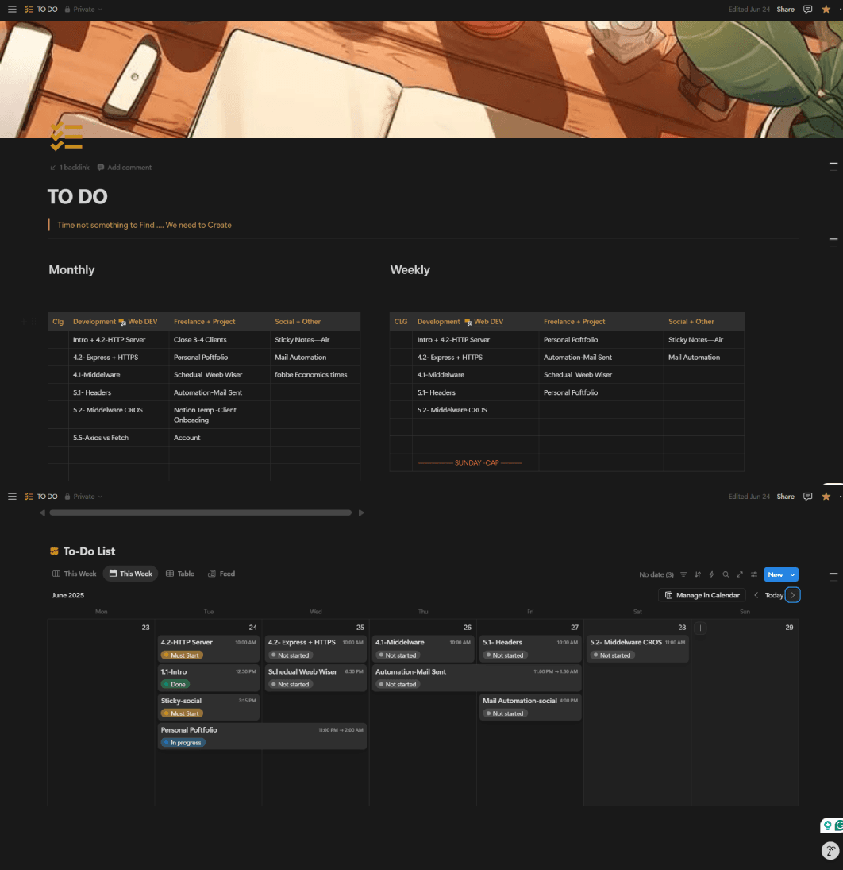Go to previous week using left chevron
Image resolution: width=843 pixels, height=870 pixels.
click(x=756, y=595)
